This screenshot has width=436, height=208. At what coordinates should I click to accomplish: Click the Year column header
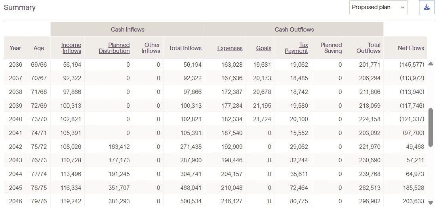click(15, 48)
